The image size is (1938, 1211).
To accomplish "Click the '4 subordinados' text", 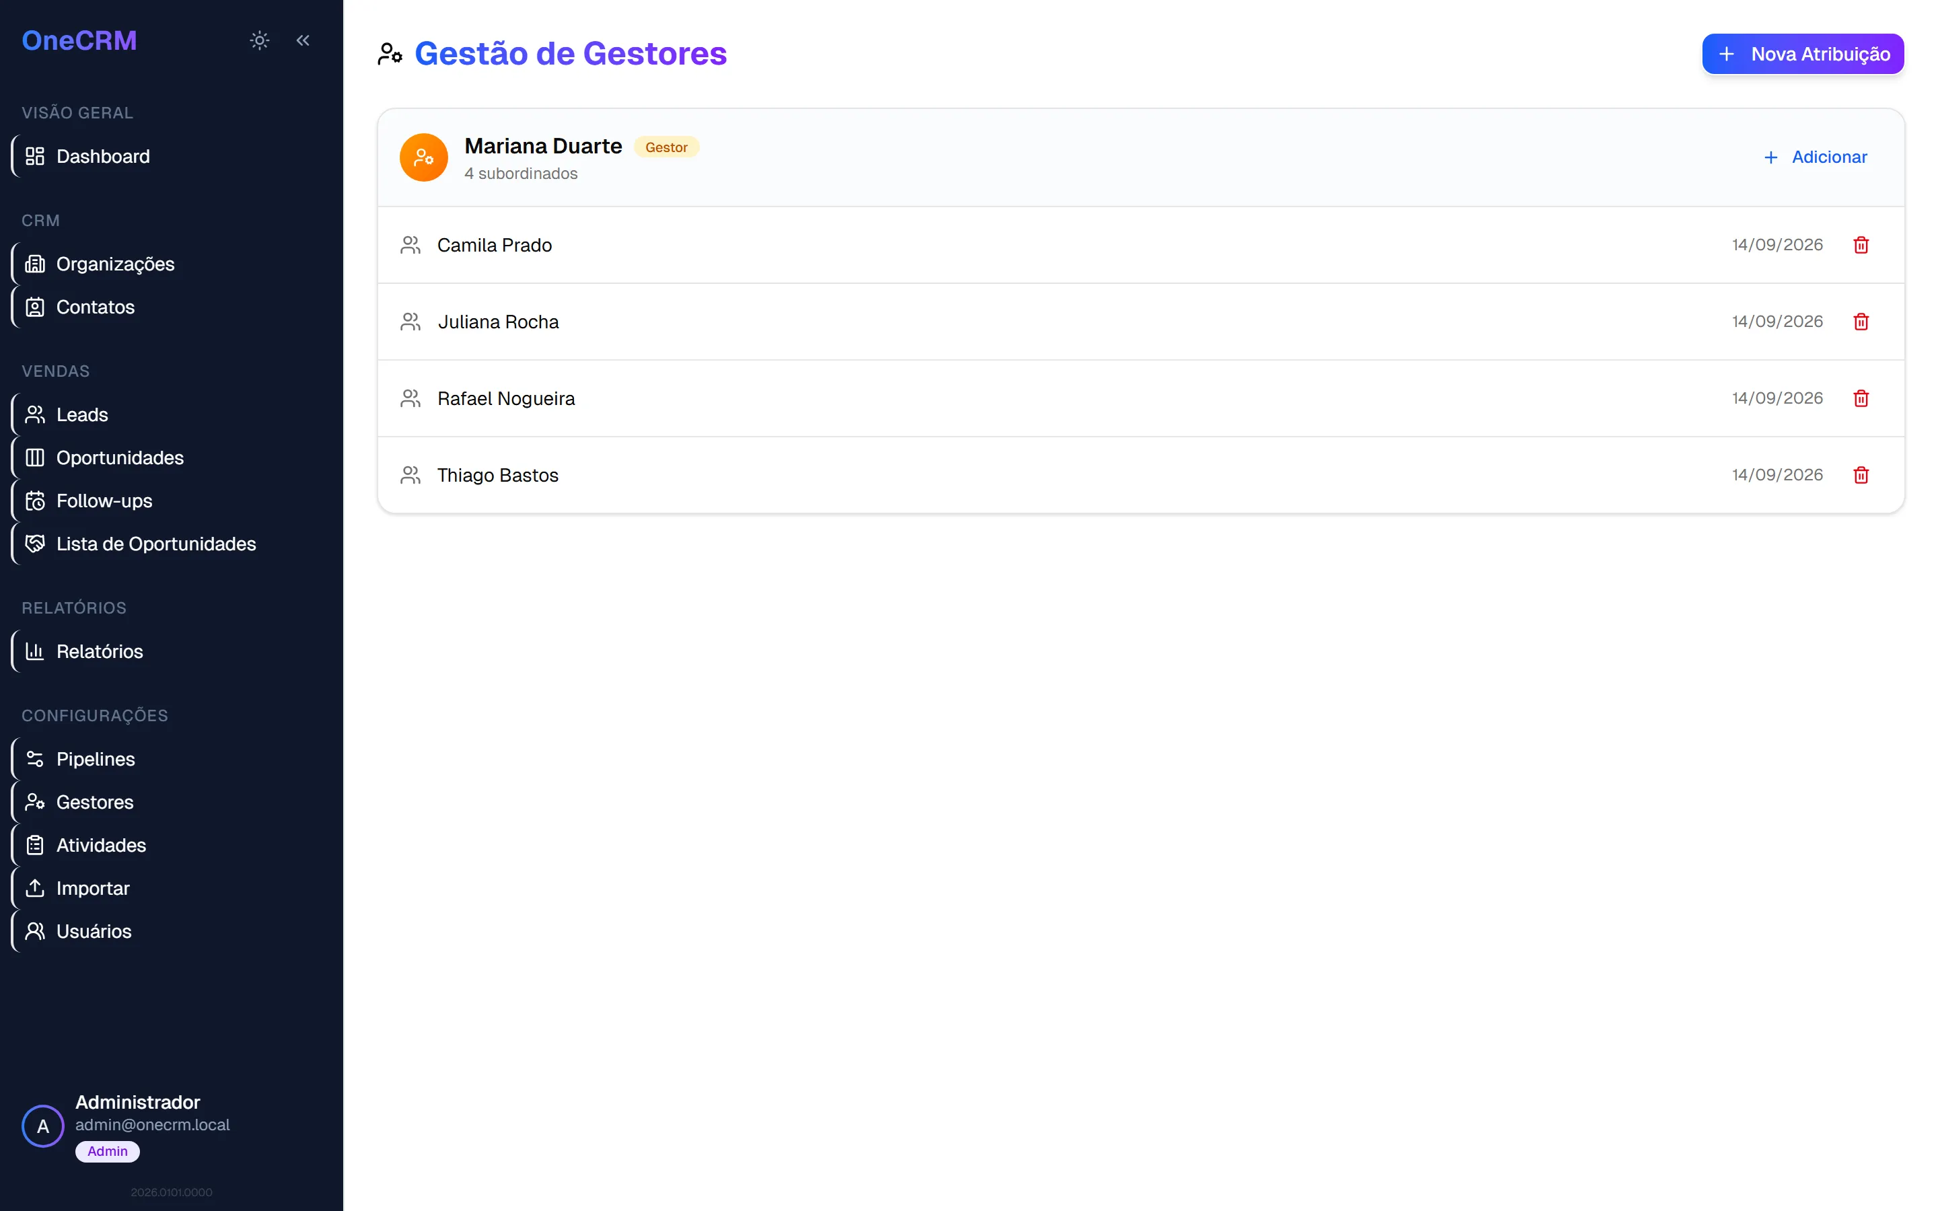I will (521, 173).
